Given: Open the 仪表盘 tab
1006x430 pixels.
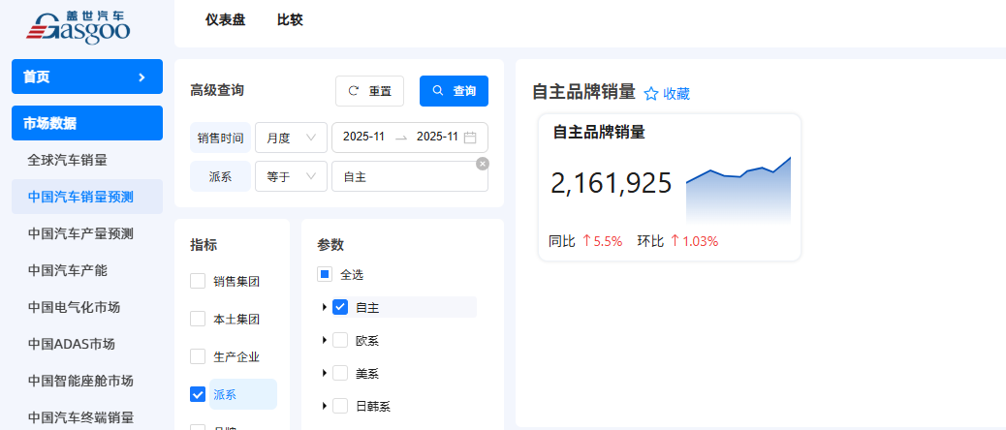Looking at the screenshot, I should [225, 20].
